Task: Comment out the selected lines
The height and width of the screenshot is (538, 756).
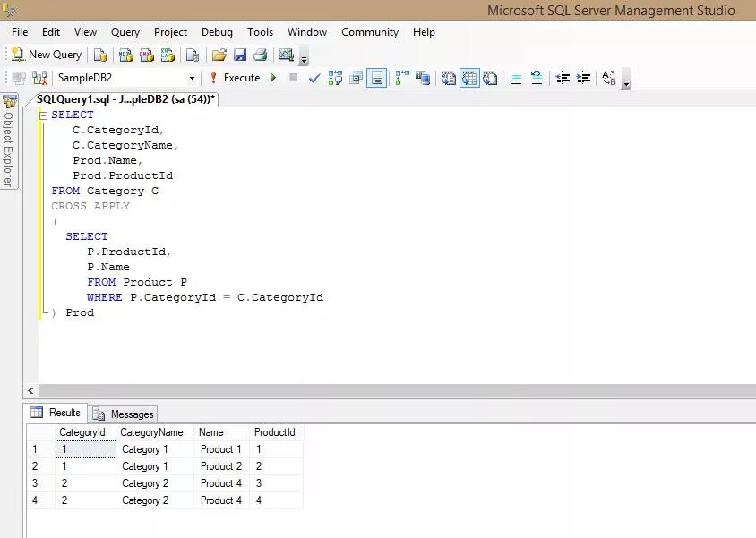Action: (x=516, y=78)
